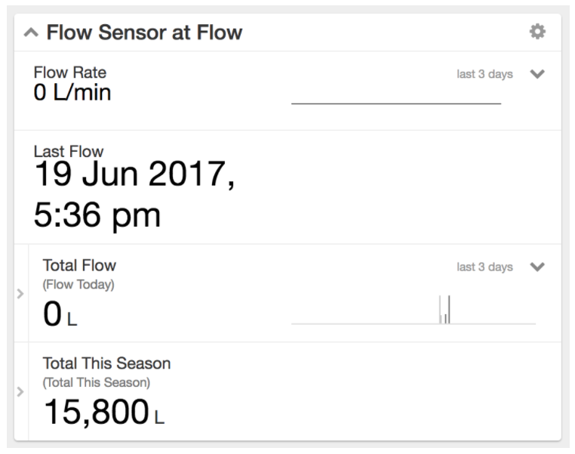Click the Total Flow 'last 3 days' label

tap(484, 267)
